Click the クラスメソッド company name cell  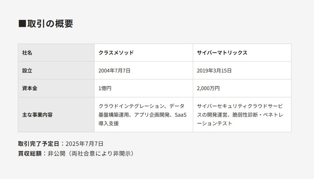point(116,53)
